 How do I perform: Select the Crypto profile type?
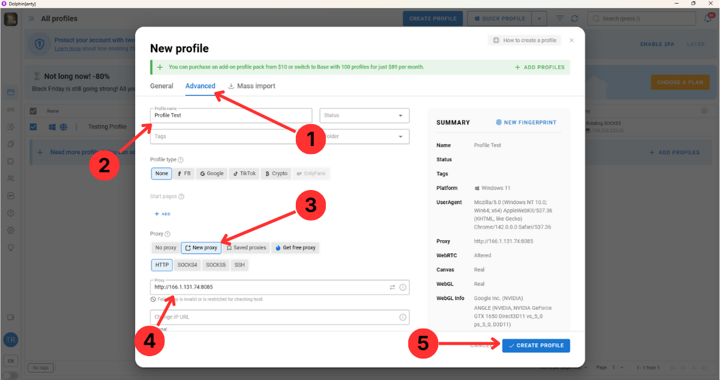(x=276, y=174)
